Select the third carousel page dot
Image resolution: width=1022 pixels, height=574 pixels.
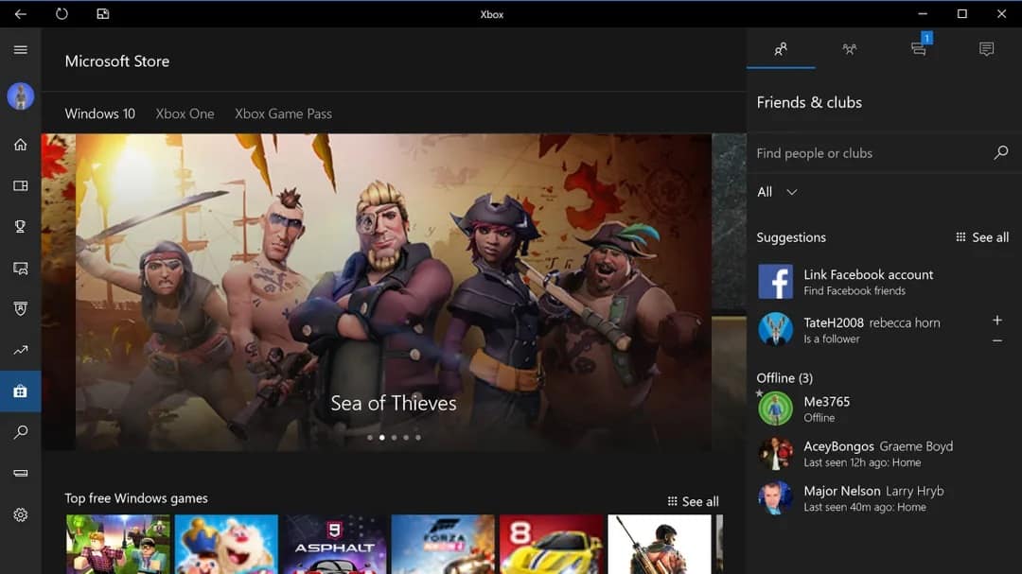pos(394,438)
